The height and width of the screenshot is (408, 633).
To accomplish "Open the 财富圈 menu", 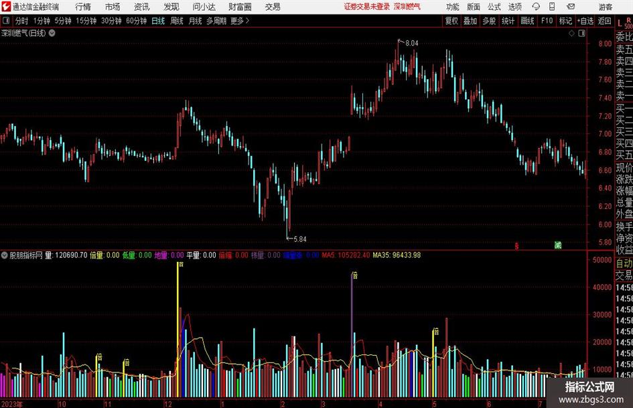I will [x=240, y=7].
